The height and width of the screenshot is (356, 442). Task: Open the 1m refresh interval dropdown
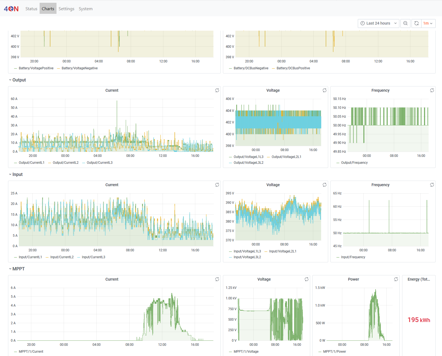pos(428,23)
